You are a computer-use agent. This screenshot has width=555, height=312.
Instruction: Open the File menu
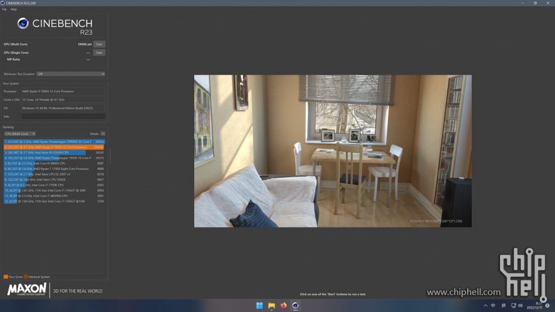pos(5,9)
